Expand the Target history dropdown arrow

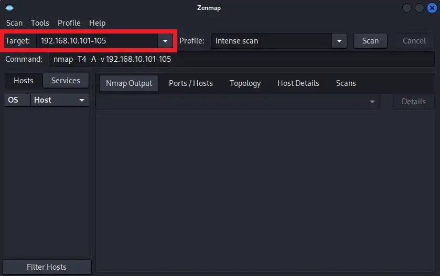coord(165,41)
